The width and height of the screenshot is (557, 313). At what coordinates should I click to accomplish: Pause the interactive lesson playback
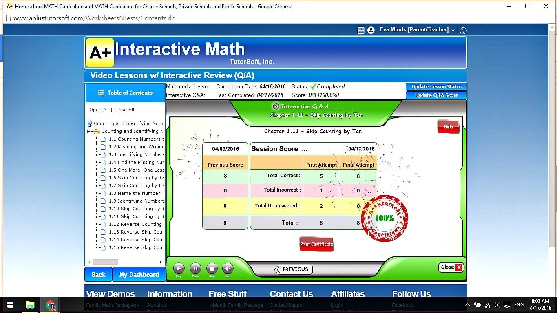[195, 269]
